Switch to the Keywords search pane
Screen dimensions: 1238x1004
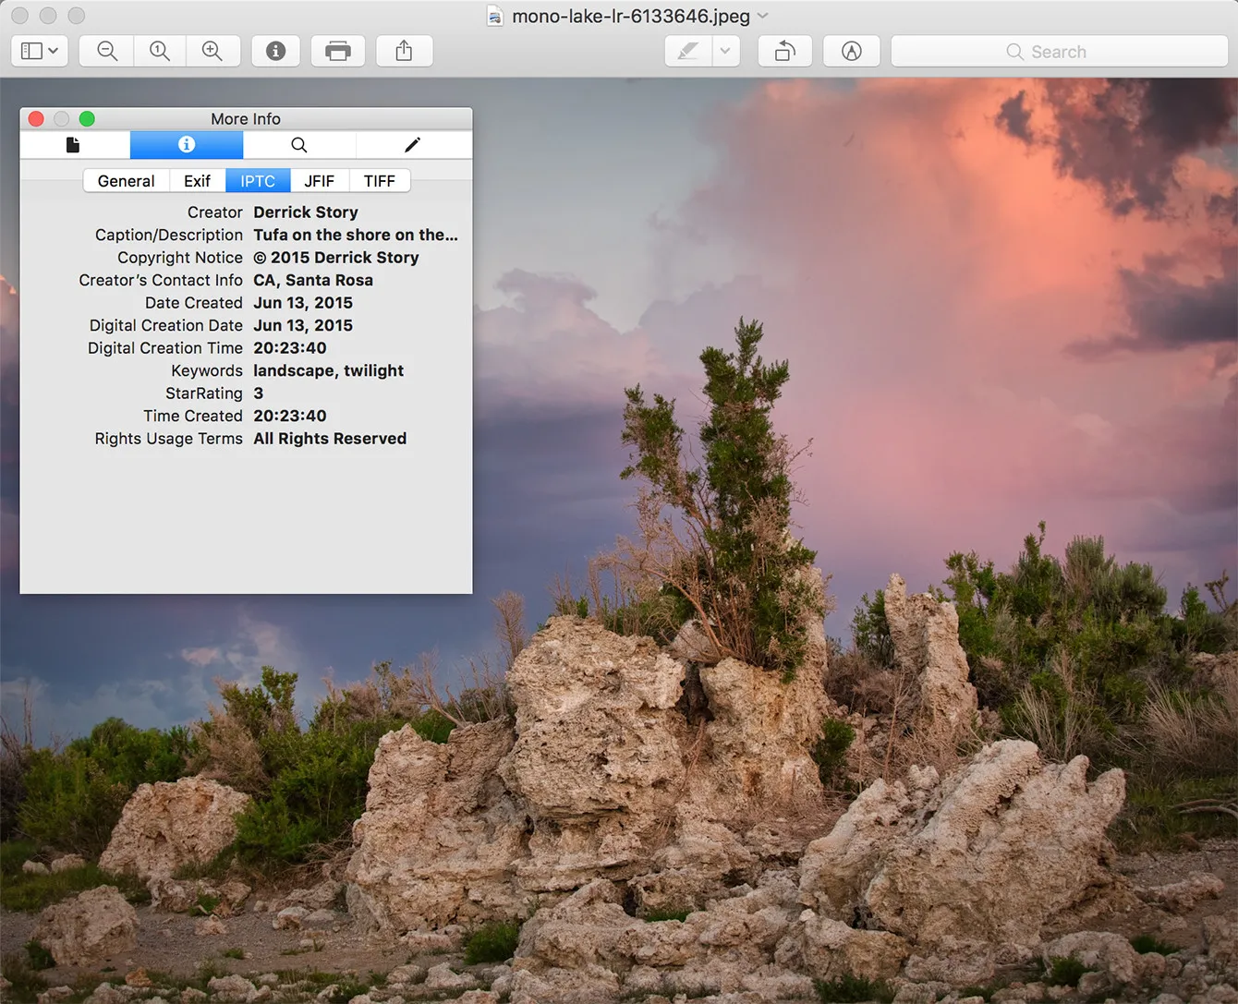[298, 145]
